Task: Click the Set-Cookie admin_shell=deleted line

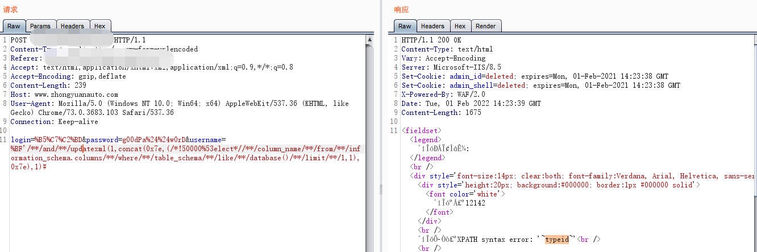Action: point(540,86)
